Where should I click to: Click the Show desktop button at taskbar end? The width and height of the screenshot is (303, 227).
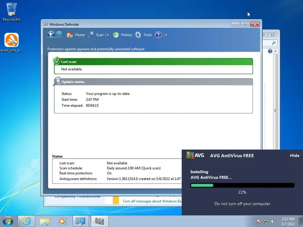point(301,221)
